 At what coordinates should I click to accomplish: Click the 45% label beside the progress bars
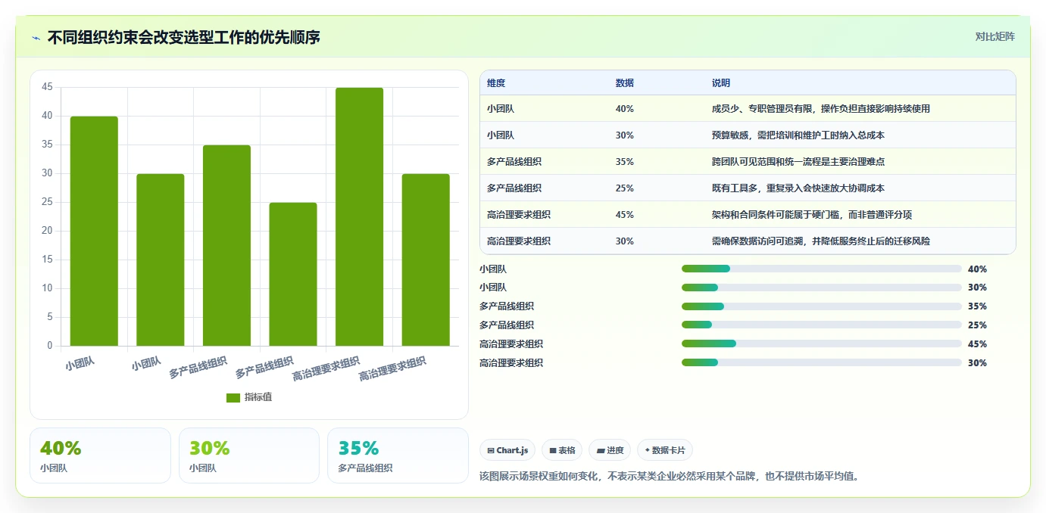978,344
